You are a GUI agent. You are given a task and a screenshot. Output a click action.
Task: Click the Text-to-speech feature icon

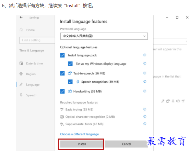pos(70,73)
